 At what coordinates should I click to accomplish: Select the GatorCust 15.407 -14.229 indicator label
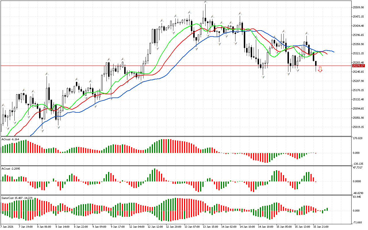(x=17, y=198)
